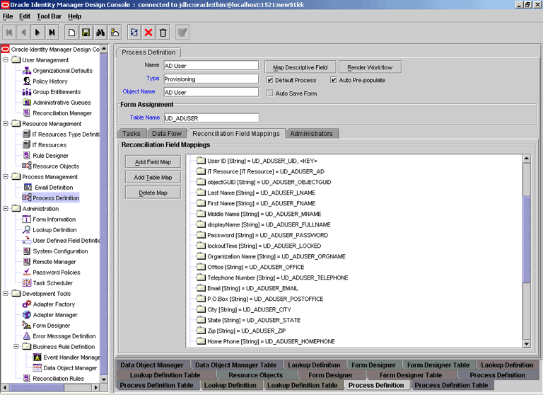Select the Password [String] mapping row
Viewport: 543px width, 395px height.
coord(262,235)
